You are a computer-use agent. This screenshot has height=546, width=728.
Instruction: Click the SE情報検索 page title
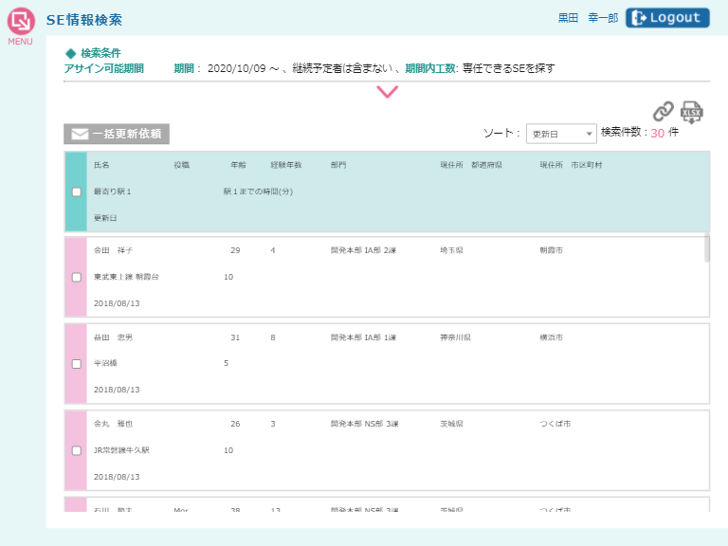pos(83,20)
